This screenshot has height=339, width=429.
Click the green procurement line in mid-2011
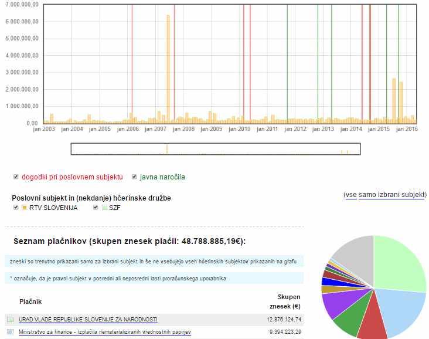(287, 59)
